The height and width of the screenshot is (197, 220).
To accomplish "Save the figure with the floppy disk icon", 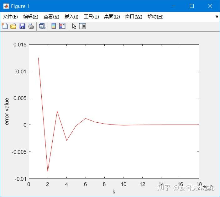I will coord(22,26).
